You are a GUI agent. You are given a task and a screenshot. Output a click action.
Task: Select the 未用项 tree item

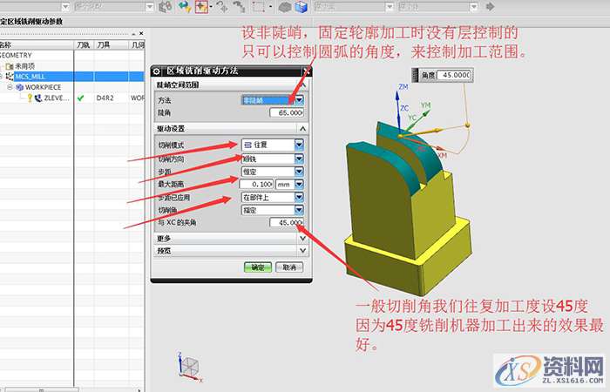pos(25,66)
